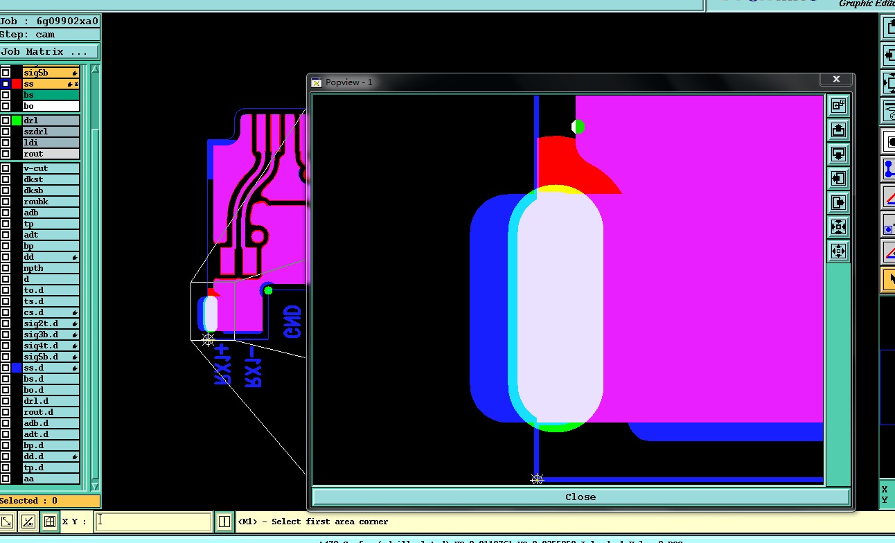The height and width of the screenshot is (543, 895).
Task: Select the roubk layer name
Action: pos(51,202)
